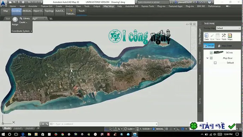The height and width of the screenshot is (137, 243).
Task: Click the Topology panel button
Action: coord(49,12)
